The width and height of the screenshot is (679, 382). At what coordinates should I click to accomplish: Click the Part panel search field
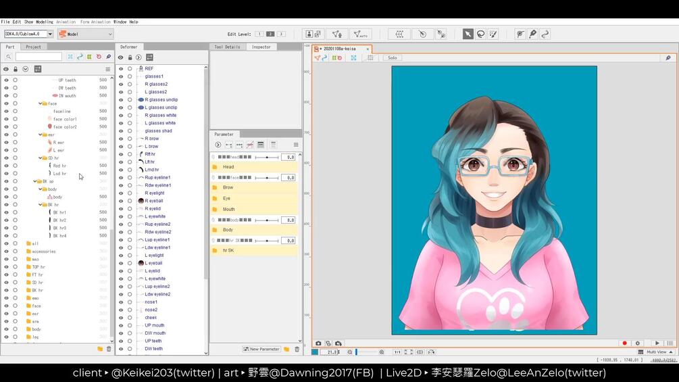tap(39, 57)
